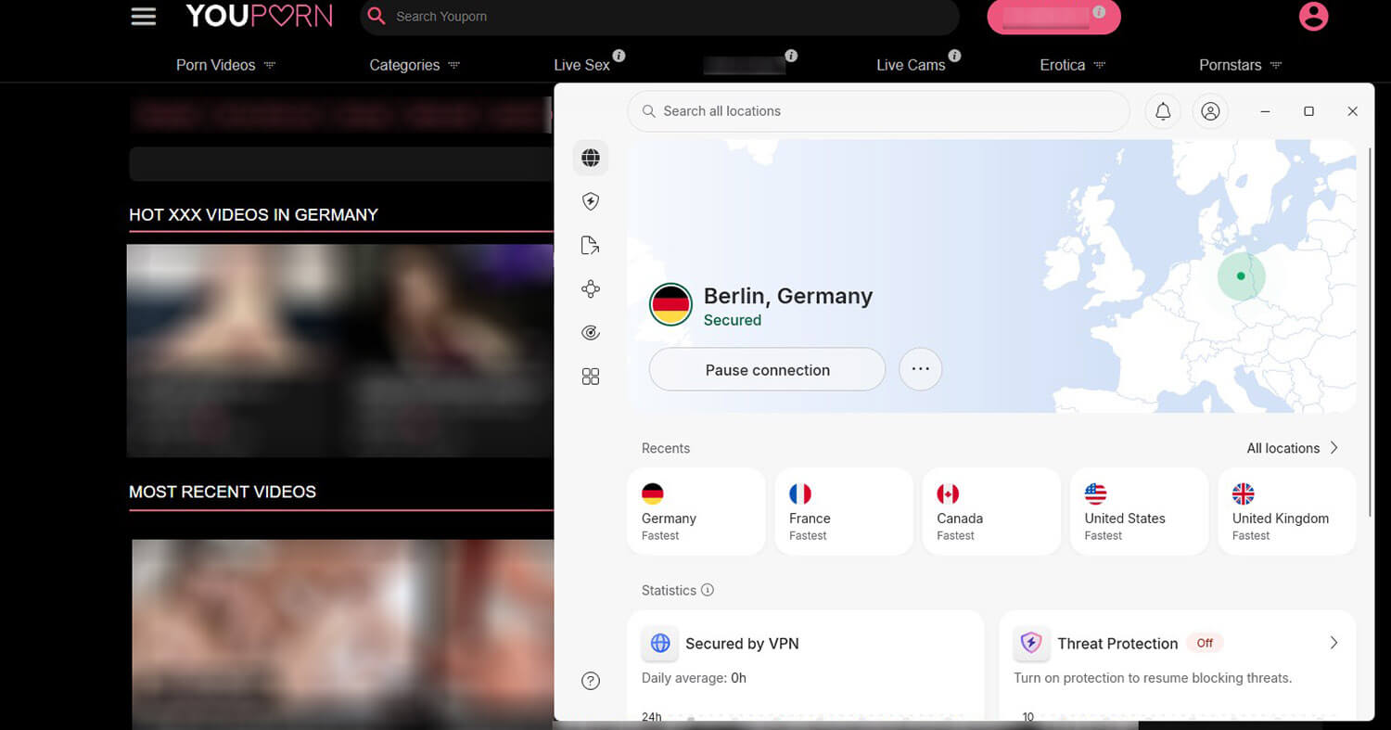The height and width of the screenshot is (730, 1391).
Task: Expand Threat Protection card chevron
Action: pyautogui.click(x=1334, y=643)
